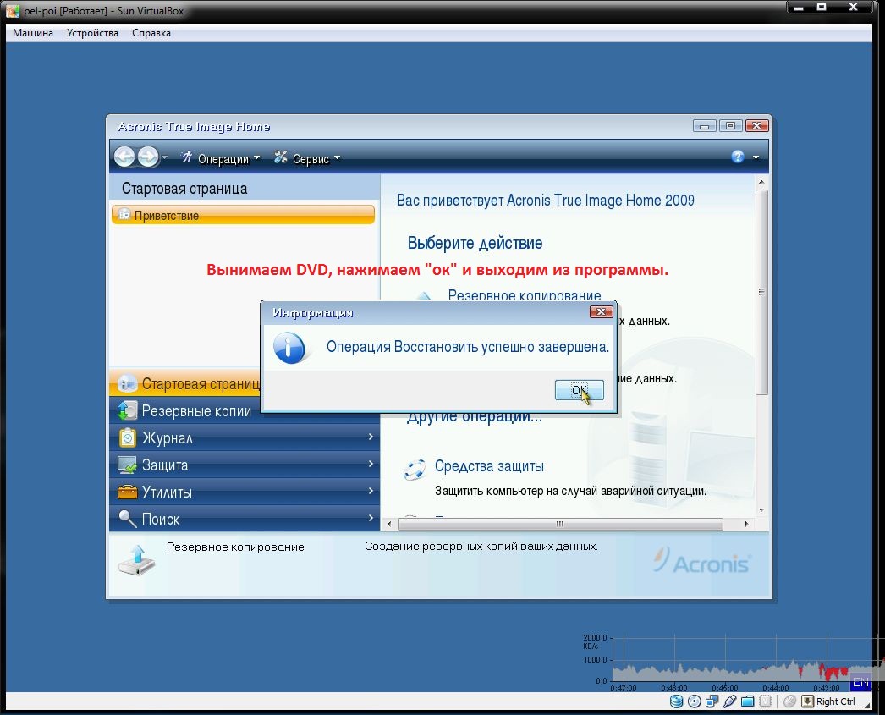Expand the Журнал sidebar section
The height and width of the screenshot is (715, 885).
(x=245, y=437)
